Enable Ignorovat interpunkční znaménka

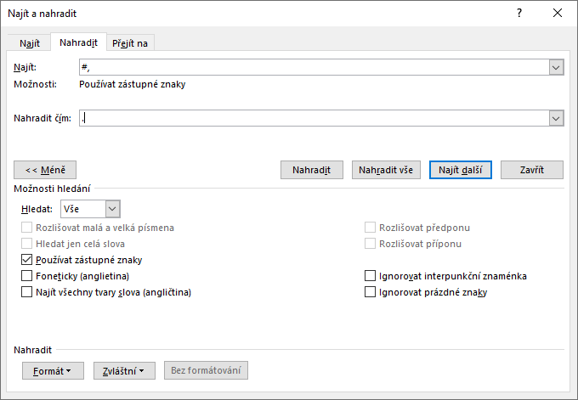pyautogui.click(x=370, y=276)
